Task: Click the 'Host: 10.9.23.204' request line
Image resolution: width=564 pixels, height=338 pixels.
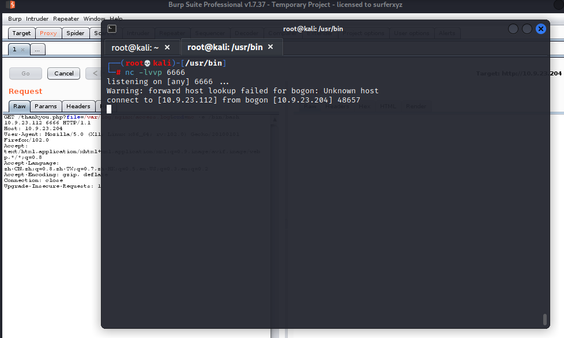Action: 33,128
